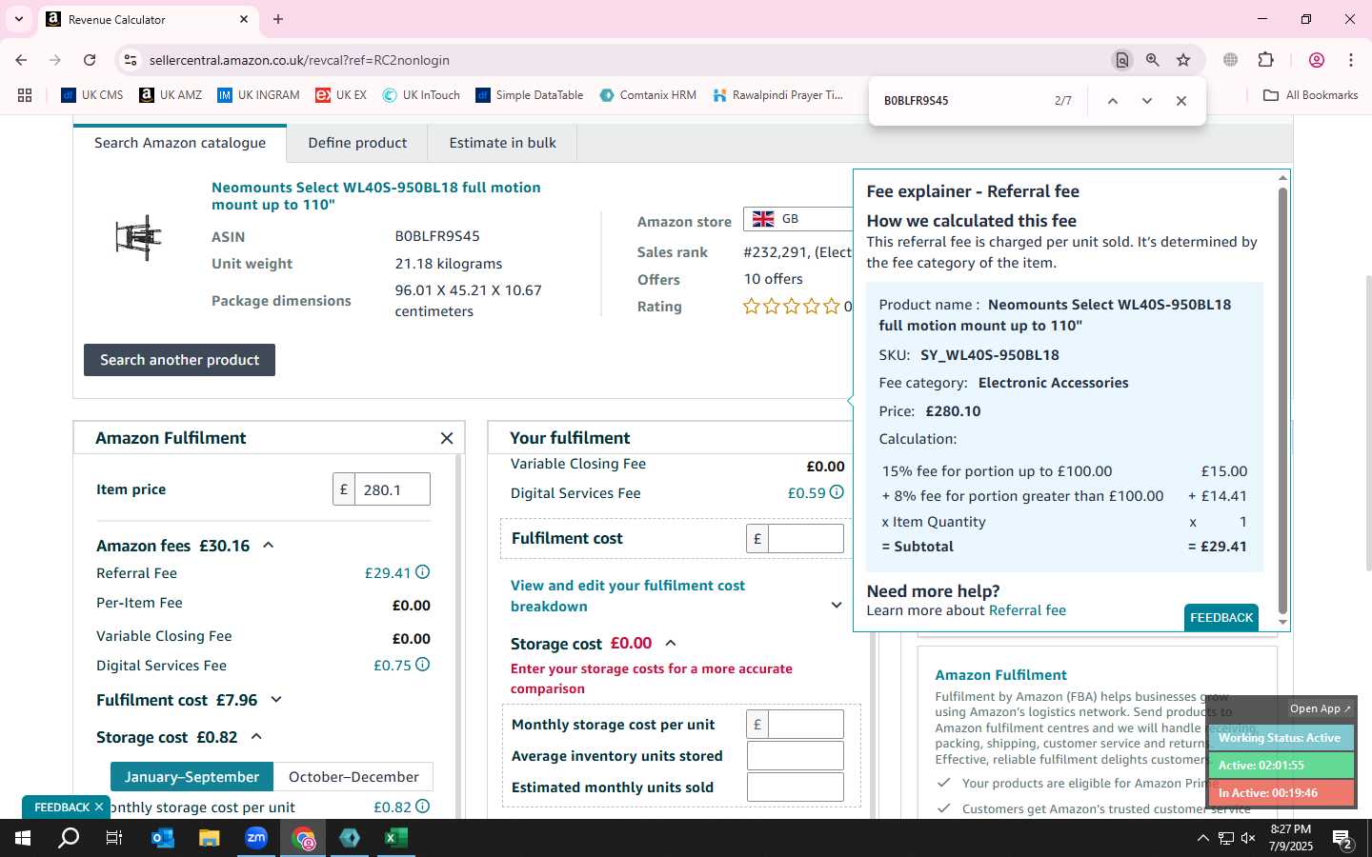Focus the address bar URL
The image size is (1372, 857).
[x=299, y=60]
